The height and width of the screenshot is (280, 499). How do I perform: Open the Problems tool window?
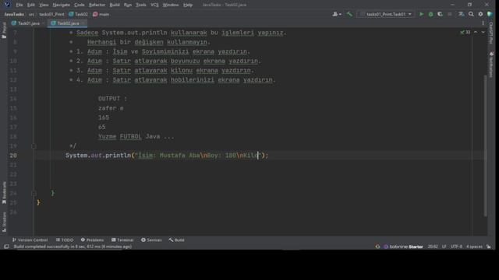click(92, 240)
